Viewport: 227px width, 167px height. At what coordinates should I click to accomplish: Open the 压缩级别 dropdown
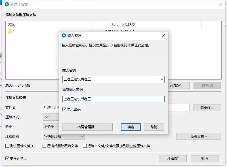pyautogui.click(x=64, y=136)
